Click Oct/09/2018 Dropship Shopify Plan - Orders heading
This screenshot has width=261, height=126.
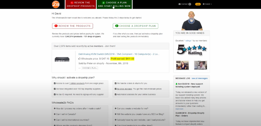pos(190,114)
